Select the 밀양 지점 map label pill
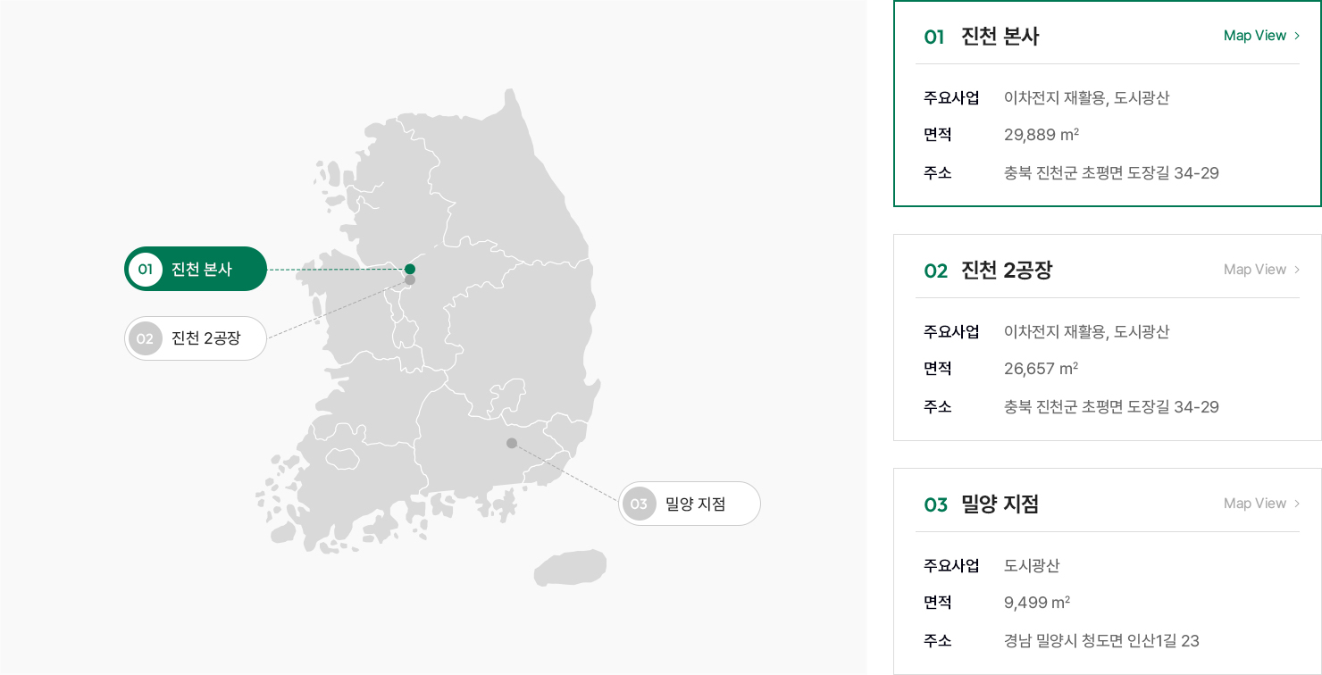This screenshot has width=1322, height=675. pyautogui.click(x=690, y=504)
